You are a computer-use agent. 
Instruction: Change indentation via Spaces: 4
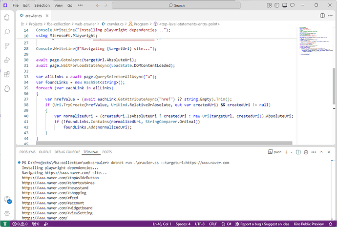(183, 224)
